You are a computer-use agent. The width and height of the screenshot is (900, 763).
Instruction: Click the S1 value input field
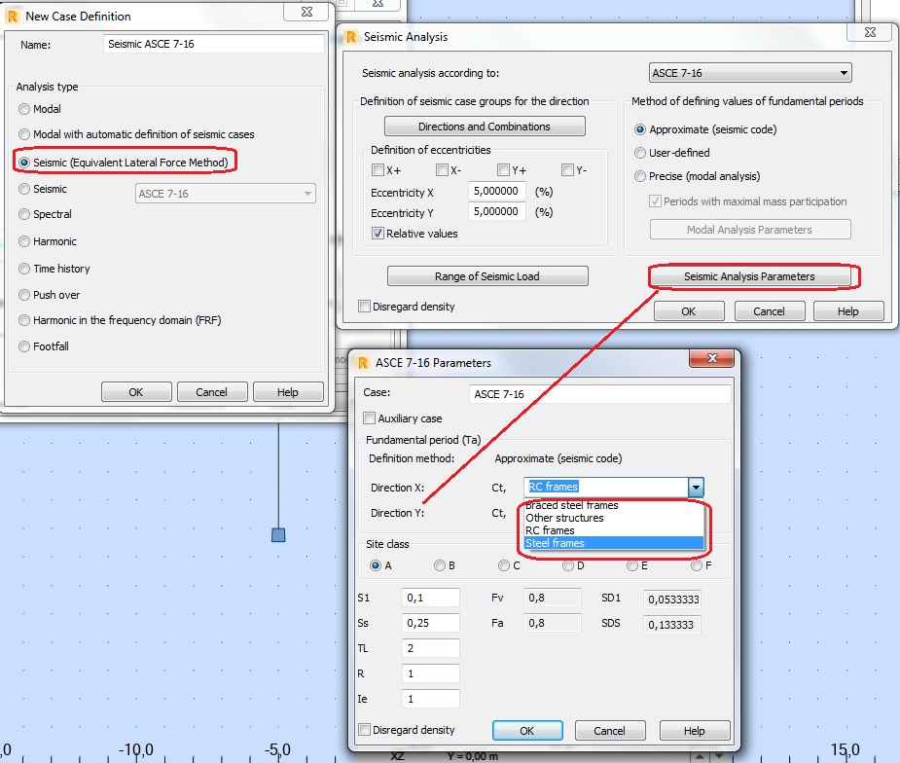pyautogui.click(x=429, y=598)
